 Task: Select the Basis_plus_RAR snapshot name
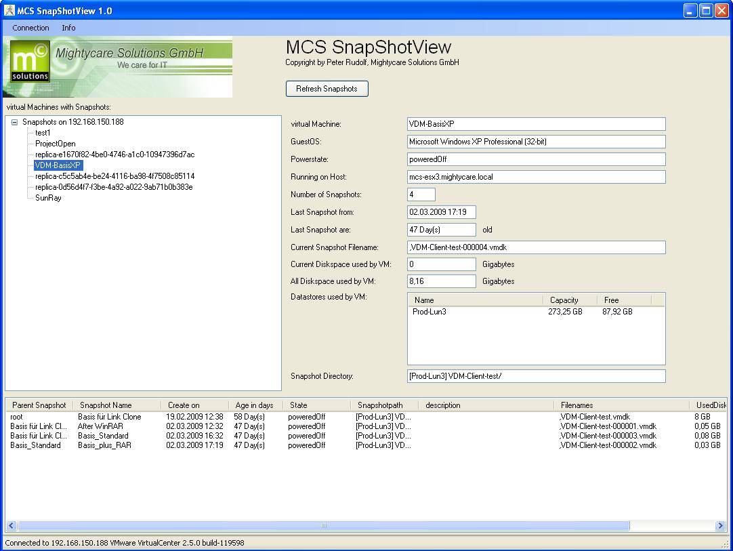tap(104, 445)
